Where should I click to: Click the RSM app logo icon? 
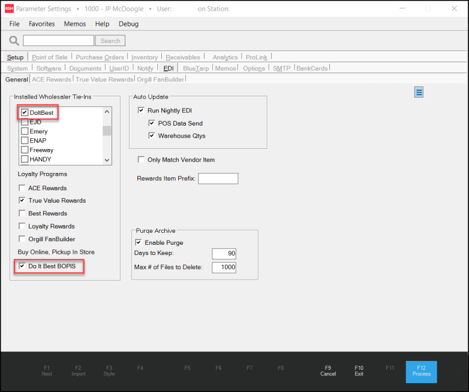click(x=9, y=9)
